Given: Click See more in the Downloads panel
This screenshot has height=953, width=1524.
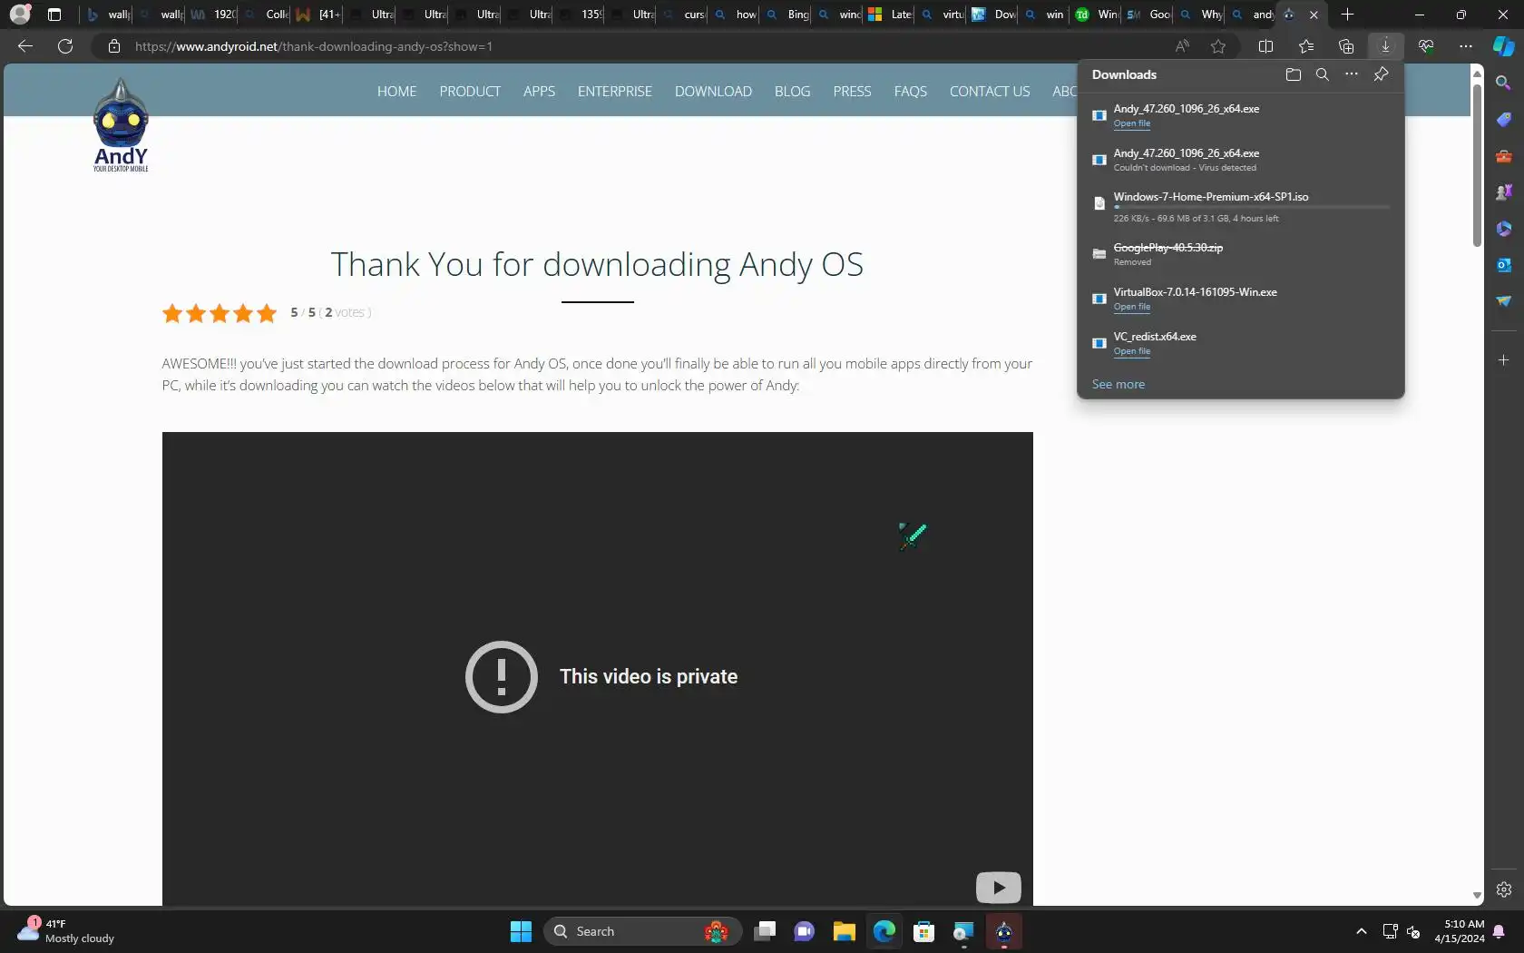Looking at the screenshot, I should click(1119, 384).
